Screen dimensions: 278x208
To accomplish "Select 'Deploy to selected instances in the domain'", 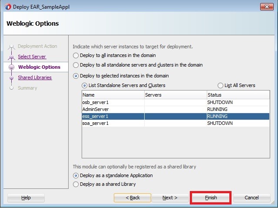I will click(x=76, y=76).
